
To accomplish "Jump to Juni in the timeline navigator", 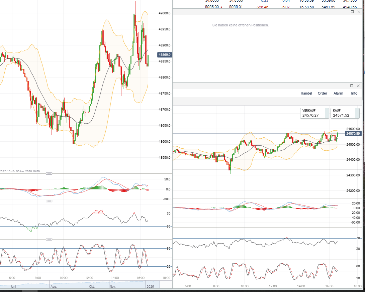I will point(13,286).
